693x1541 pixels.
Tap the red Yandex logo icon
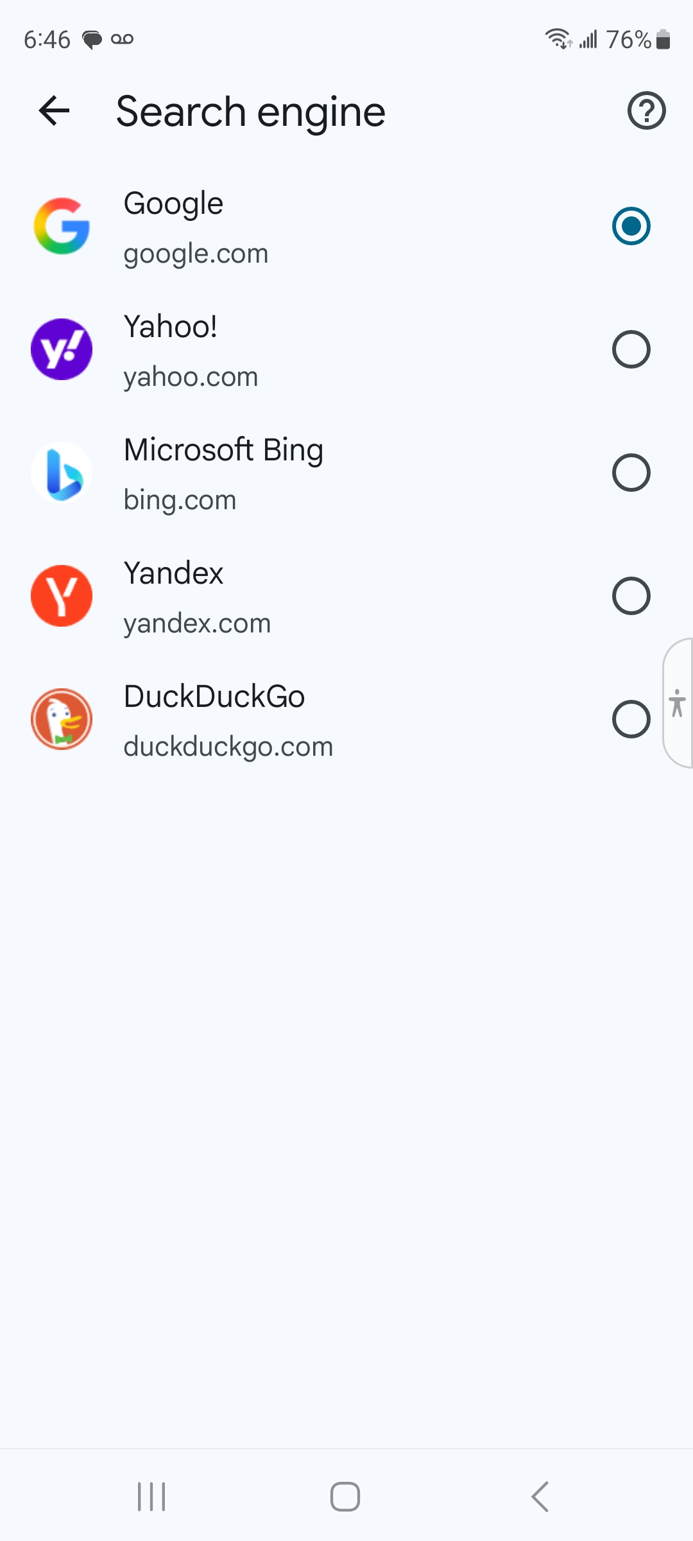[62, 596]
